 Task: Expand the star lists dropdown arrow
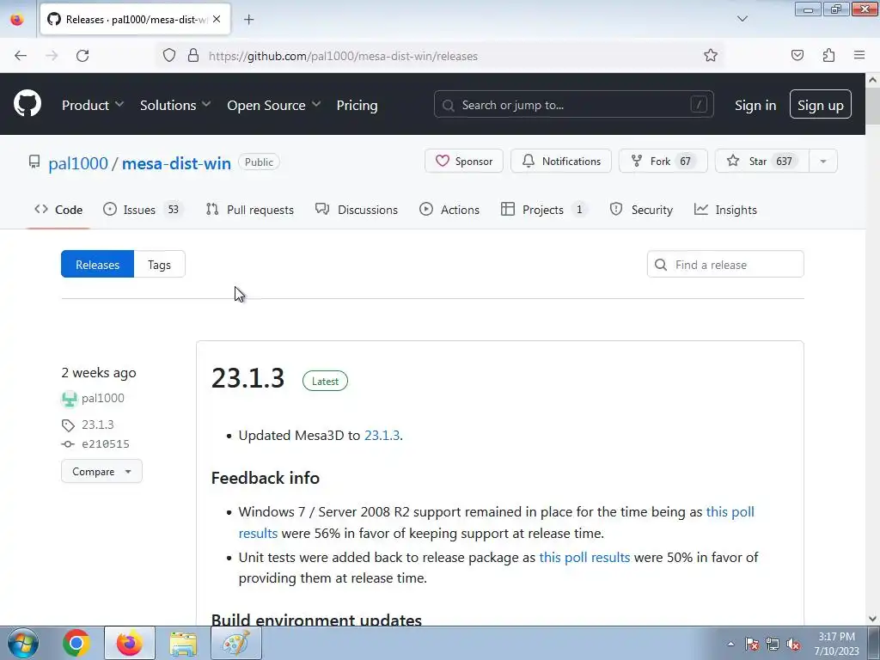point(822,161)
